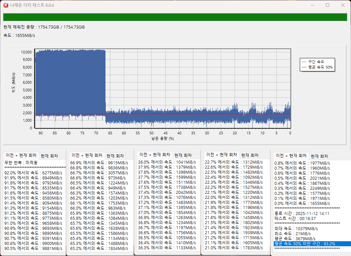Open '현재 회차' tab above the 38.0% log

(x=183, y=155)
